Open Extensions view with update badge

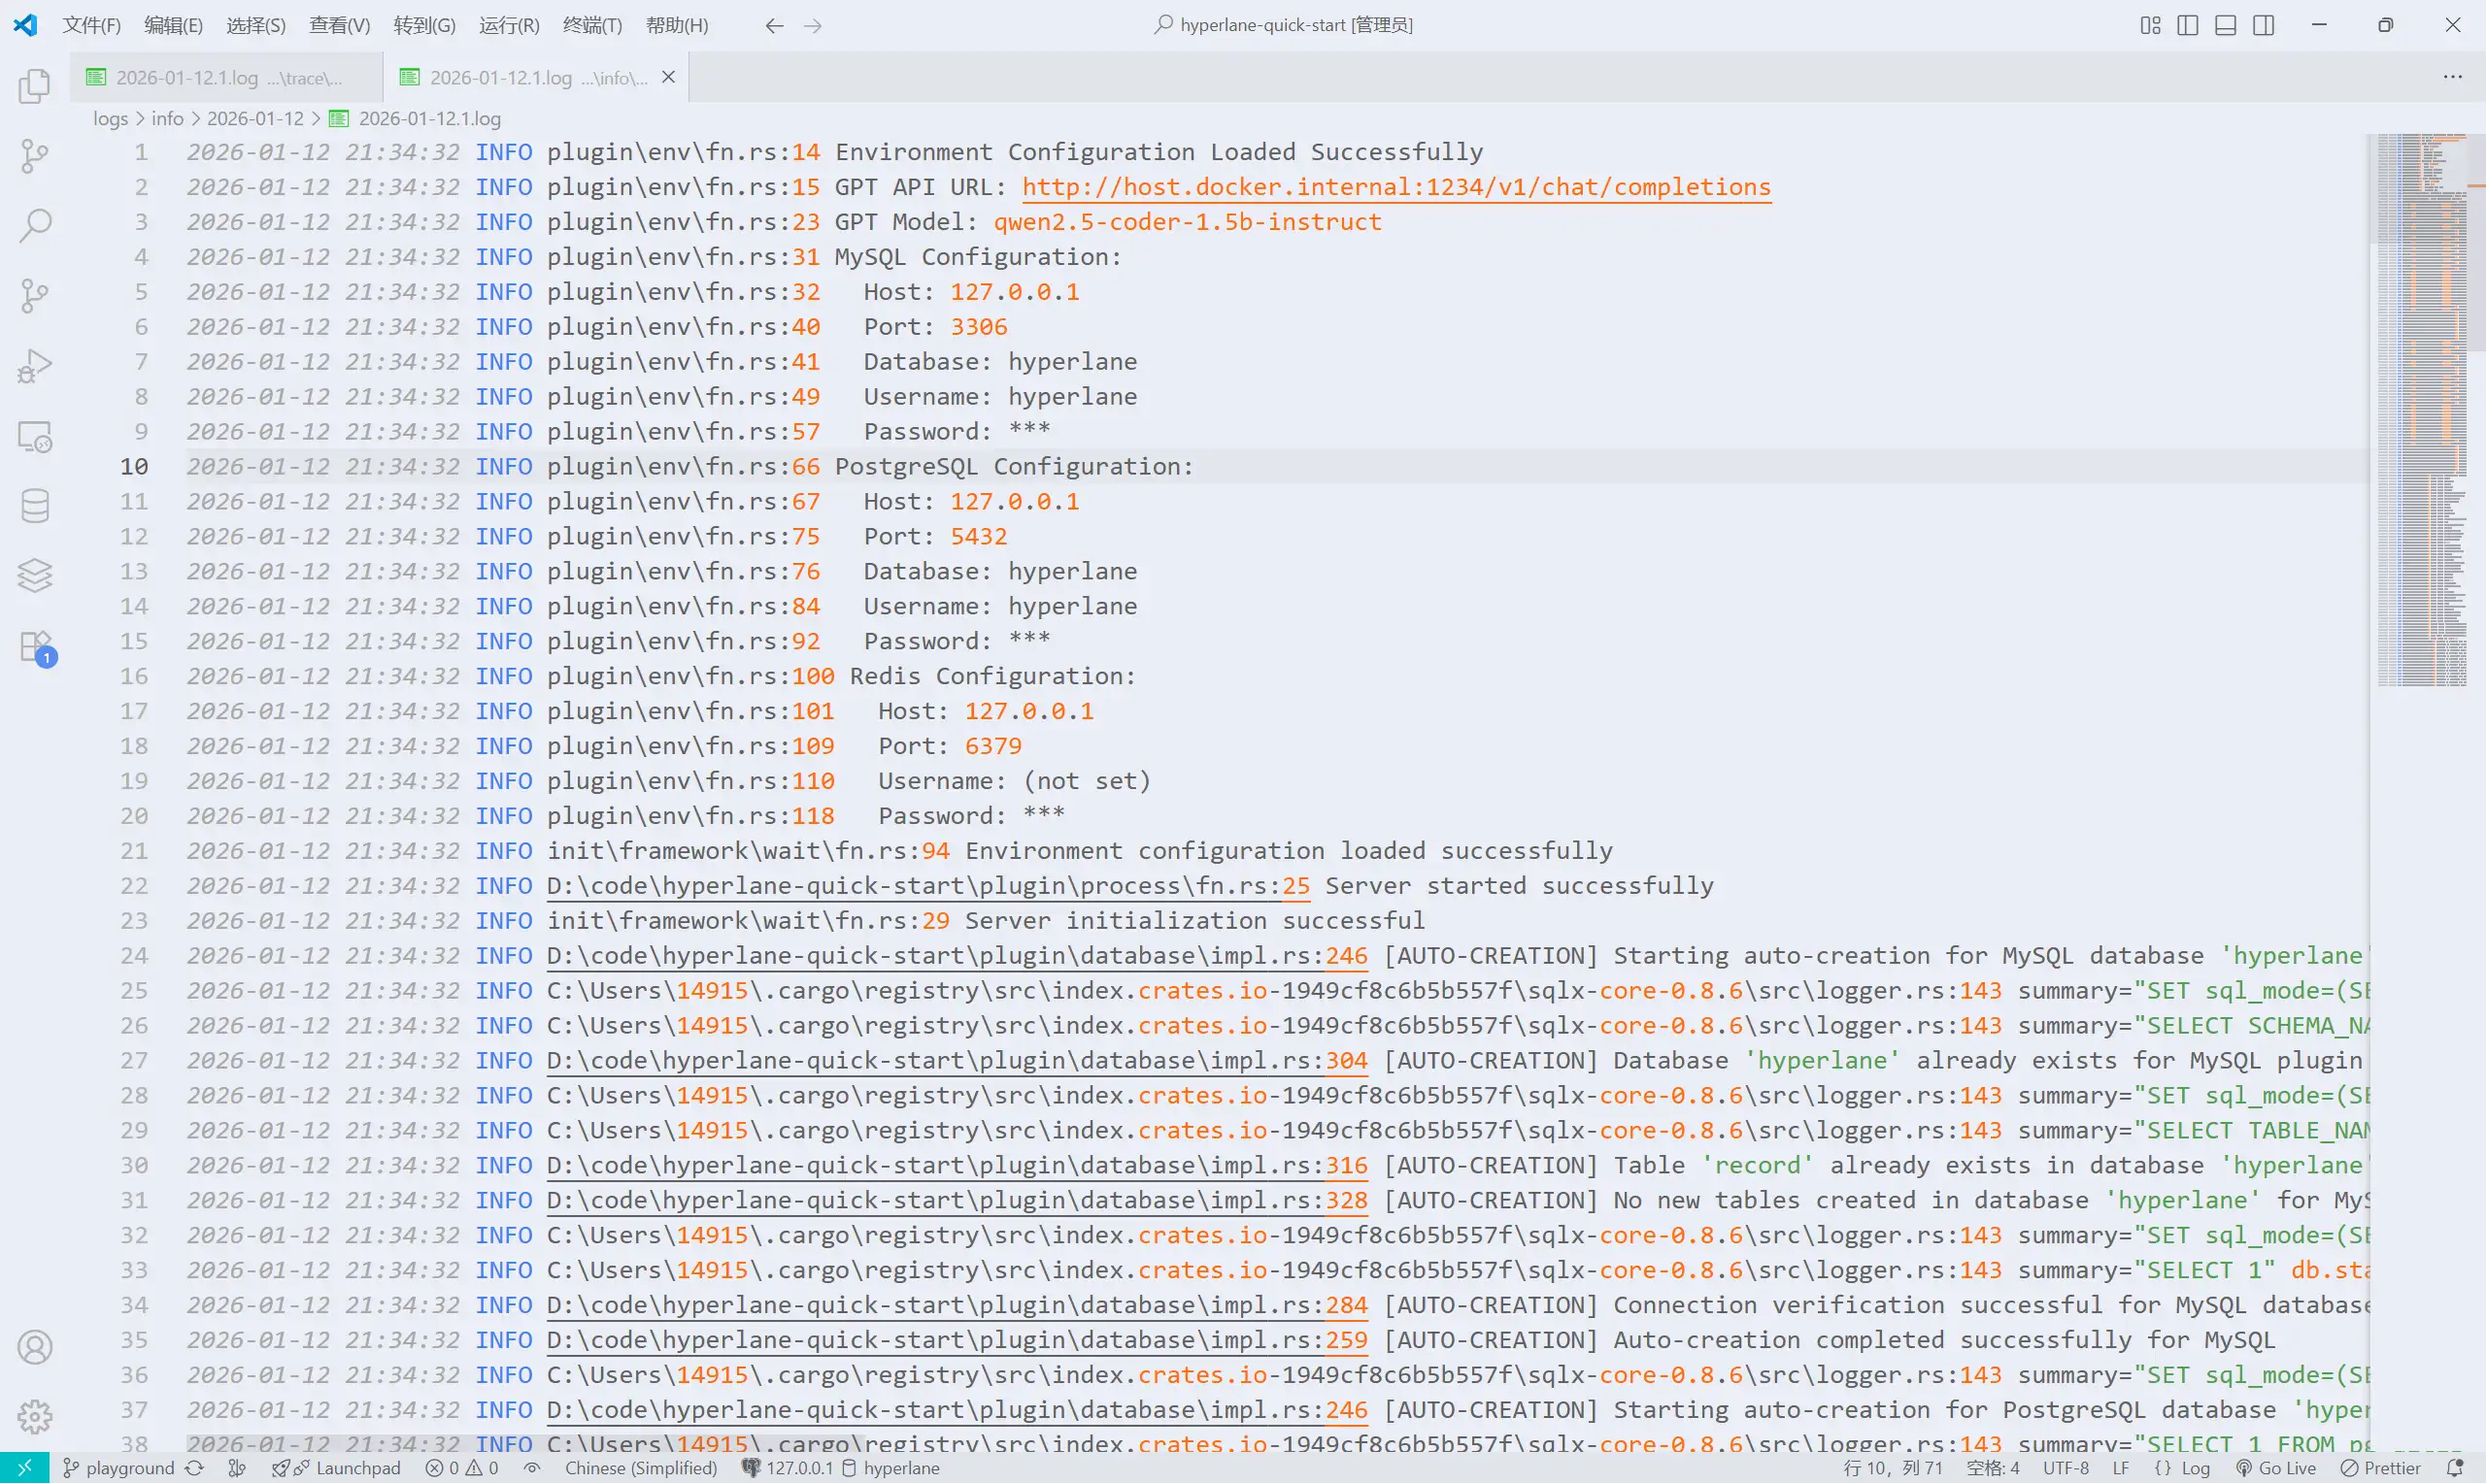(35, 646)
